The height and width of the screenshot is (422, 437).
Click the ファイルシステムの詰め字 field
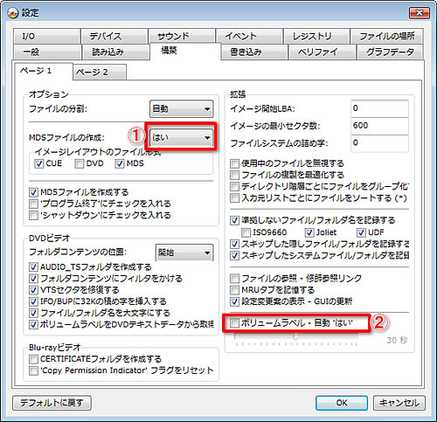[379, 143]
